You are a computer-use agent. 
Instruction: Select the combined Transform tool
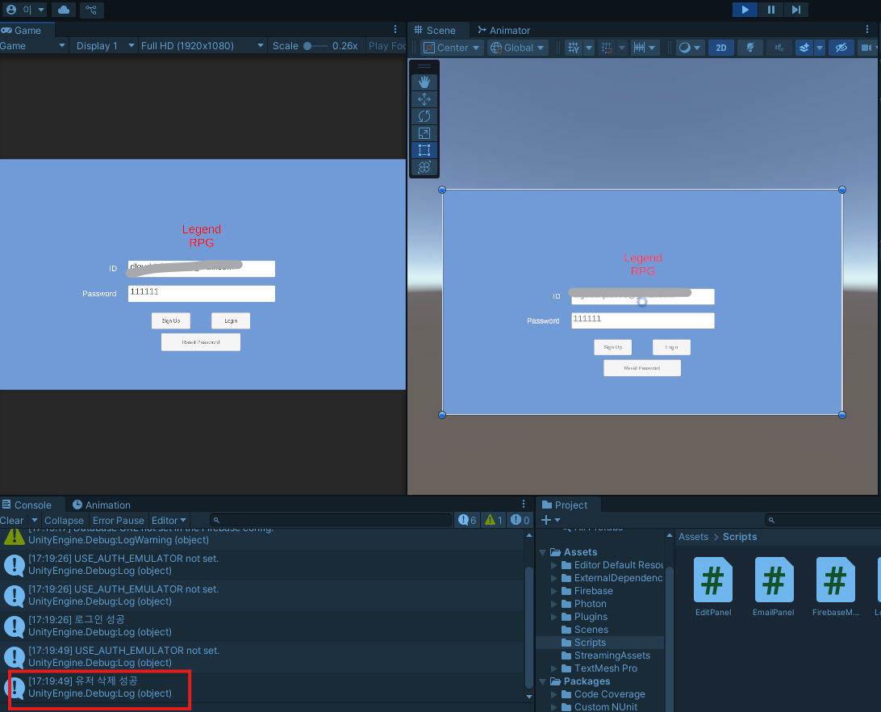click(424, 166)
